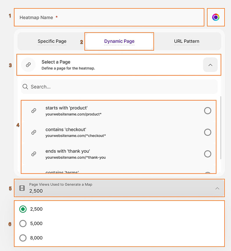Switch to the Specific Page tab
The height and width of the screenshot is (251, 231).
pyautogui.click(x=52, y=41)
